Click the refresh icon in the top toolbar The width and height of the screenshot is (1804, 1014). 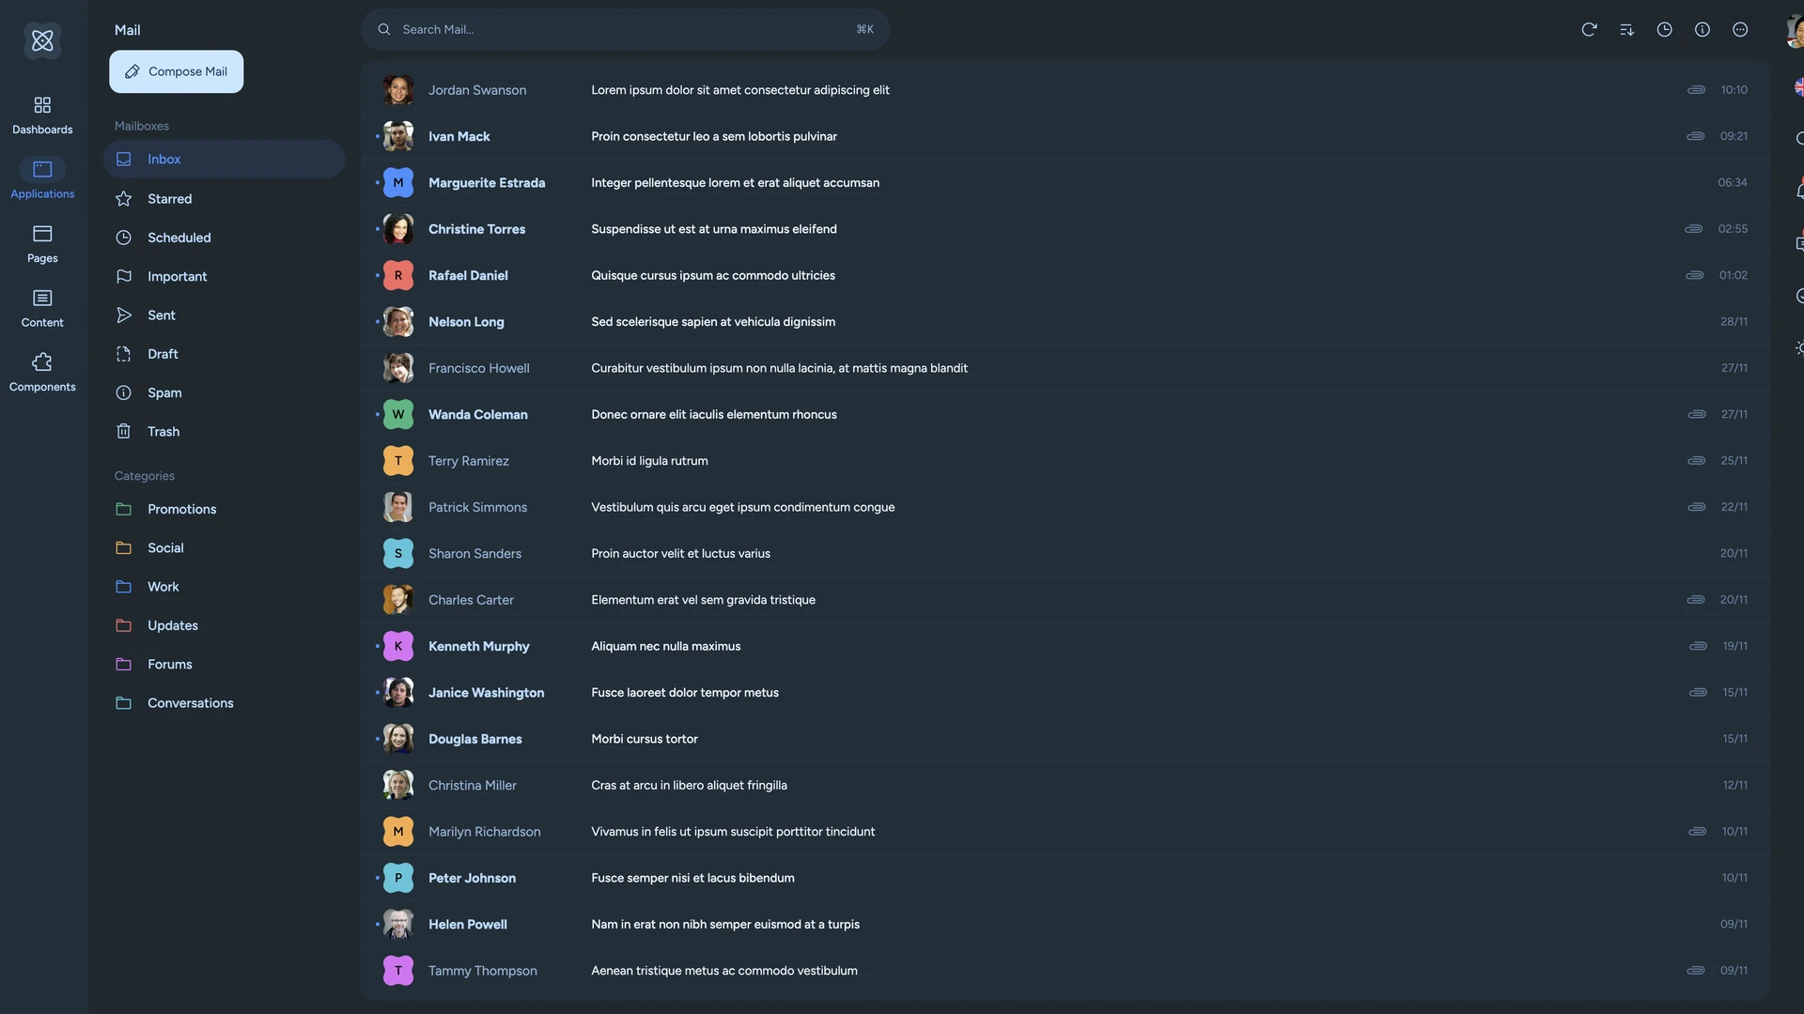coord(1589,29)
